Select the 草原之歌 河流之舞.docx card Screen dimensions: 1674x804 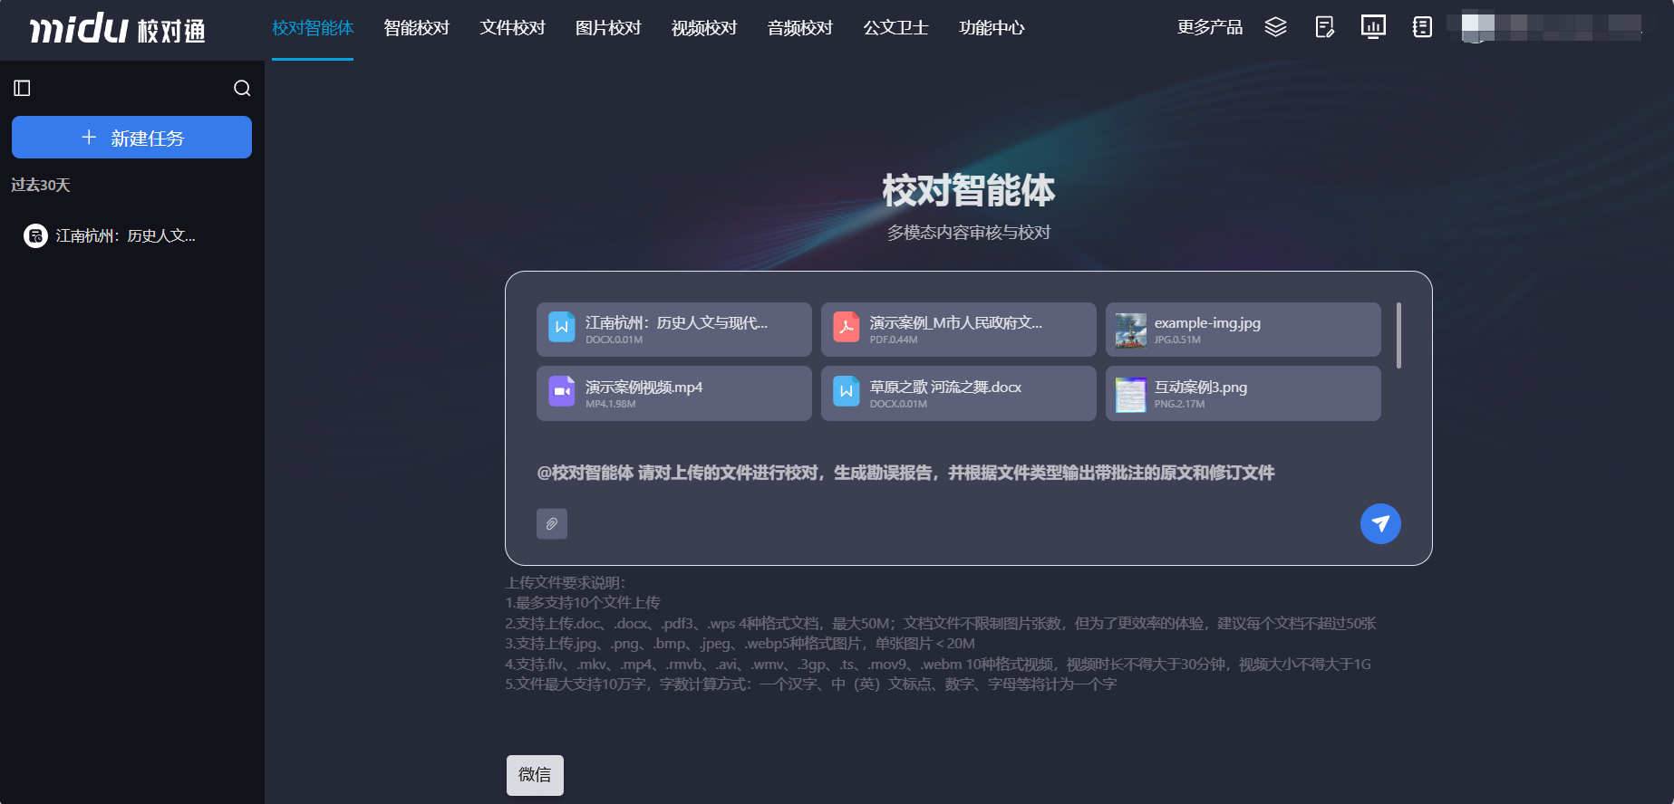(959, 394)
